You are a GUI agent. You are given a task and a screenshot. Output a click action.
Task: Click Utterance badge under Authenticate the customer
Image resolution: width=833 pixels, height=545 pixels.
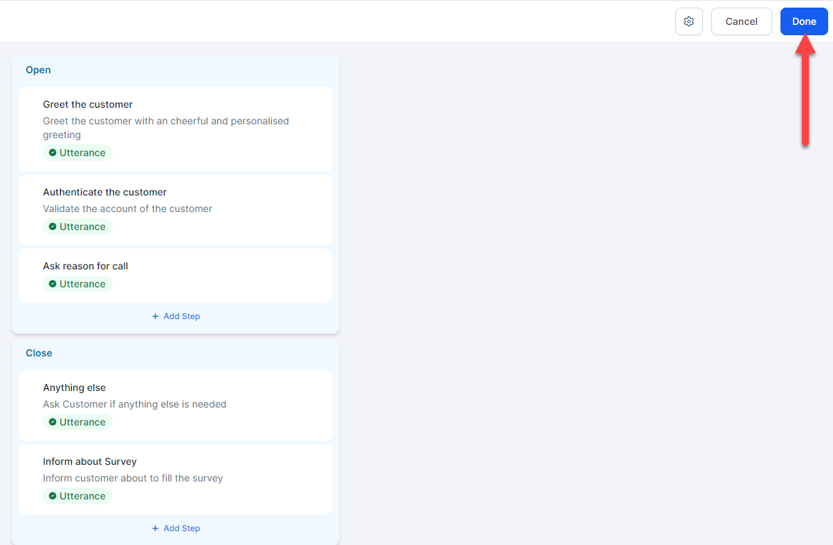(x=77, y=227)
